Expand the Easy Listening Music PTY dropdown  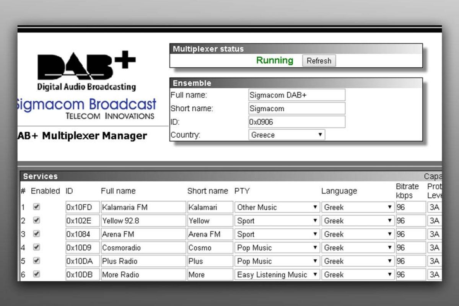click(277, 275)
